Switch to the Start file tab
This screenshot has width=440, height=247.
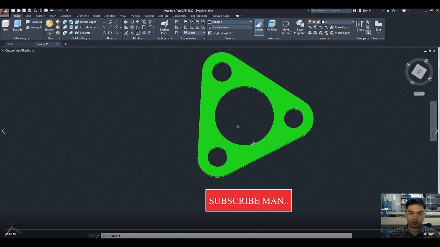click(x=10, y=44)
